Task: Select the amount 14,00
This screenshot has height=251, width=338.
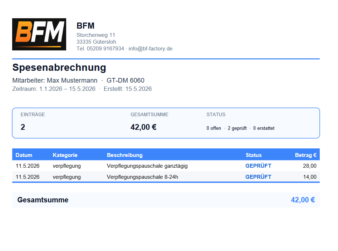Action: point(310,177)
